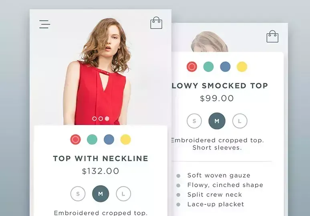Select red color for Top With Neckline
This screenshot has width=310, height=216.
75,139
